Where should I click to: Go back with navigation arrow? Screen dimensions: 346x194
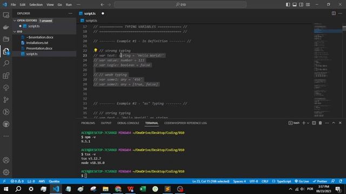click(x=102, y=4)
